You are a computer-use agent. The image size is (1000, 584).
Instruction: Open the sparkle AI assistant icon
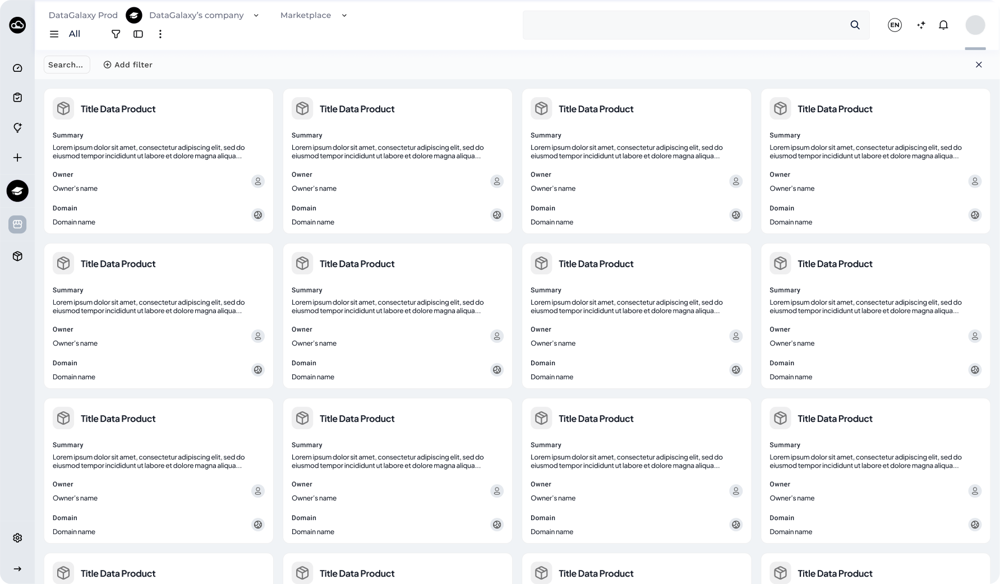click(x=921, y=25)
